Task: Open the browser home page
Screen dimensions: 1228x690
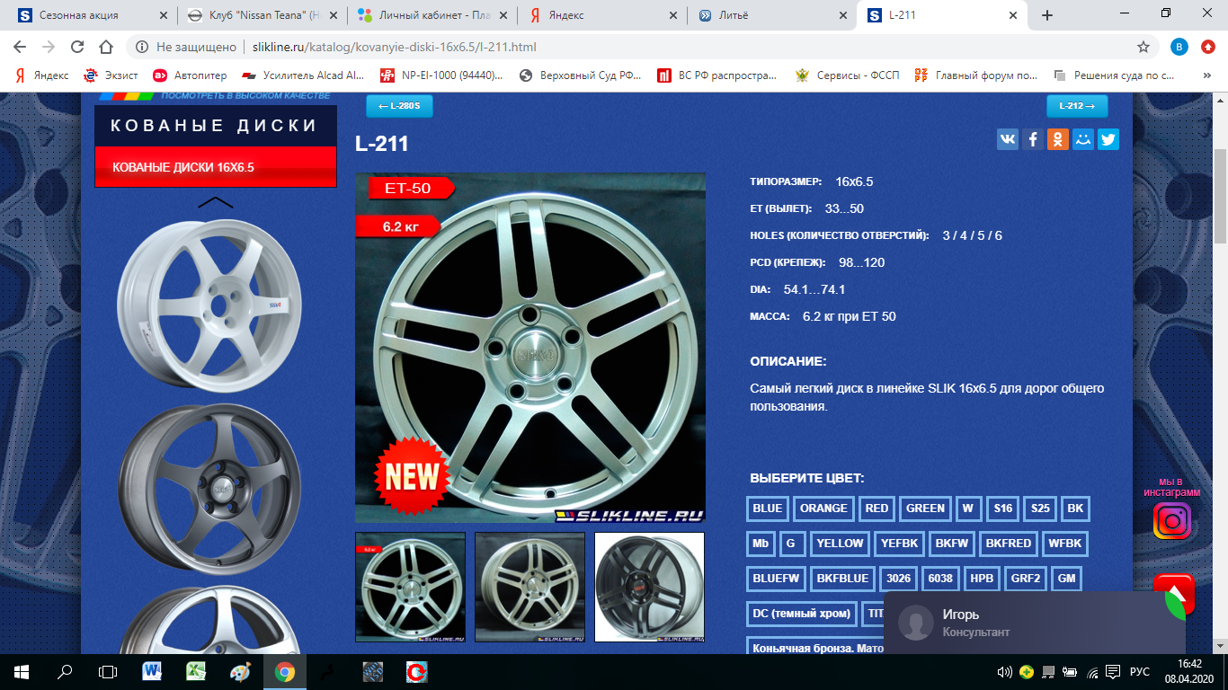Action: click(x=106, y=47)
